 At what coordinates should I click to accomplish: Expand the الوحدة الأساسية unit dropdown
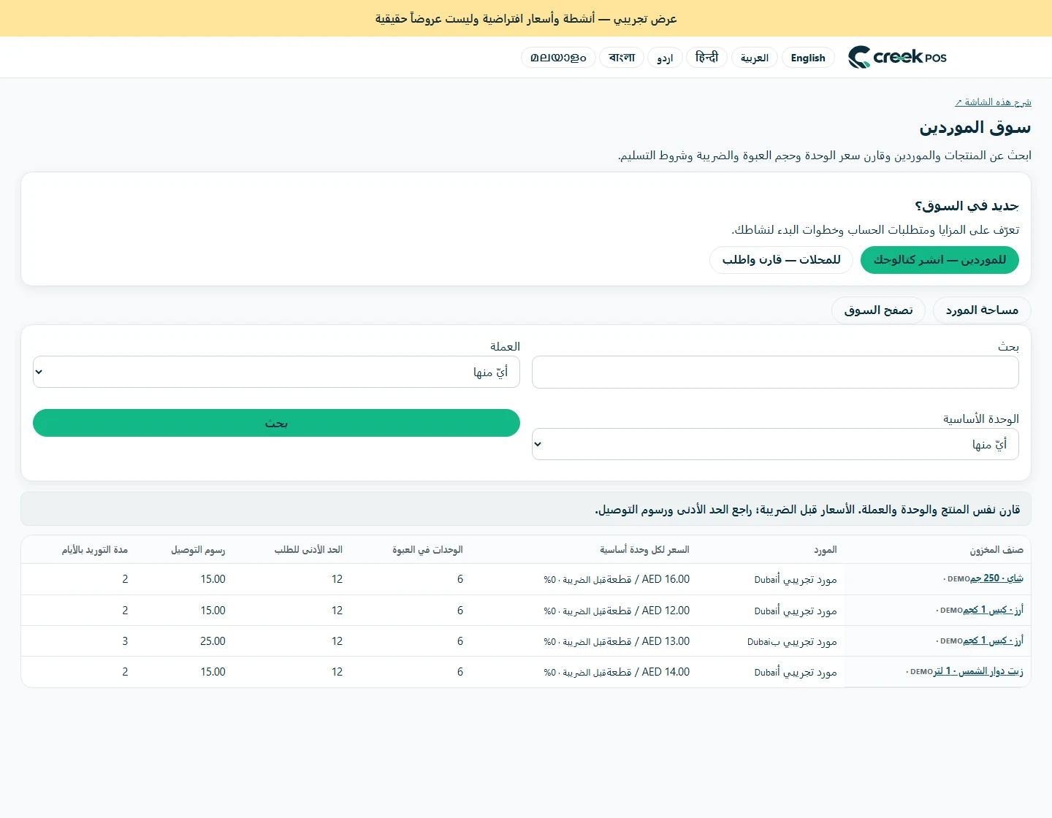tap(775, 444)
